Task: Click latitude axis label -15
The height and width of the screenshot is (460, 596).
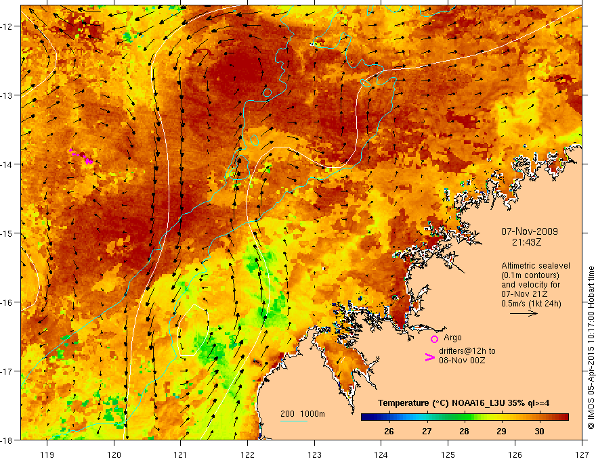Action: tap(7, 233)
